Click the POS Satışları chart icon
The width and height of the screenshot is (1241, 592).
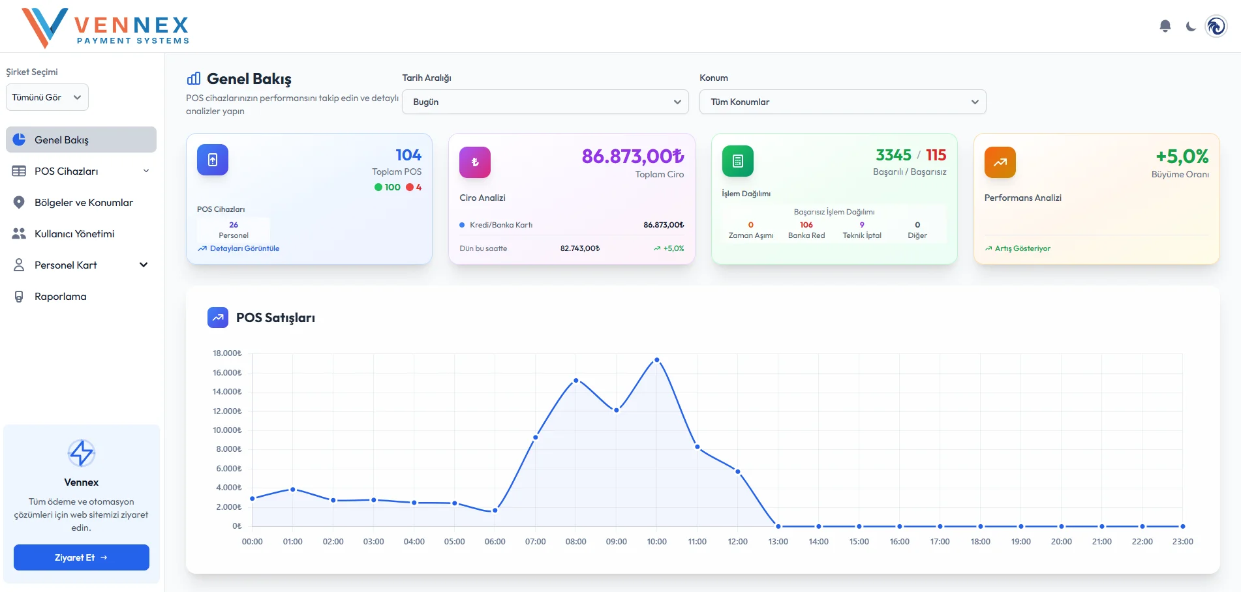[x=218, y=318]
